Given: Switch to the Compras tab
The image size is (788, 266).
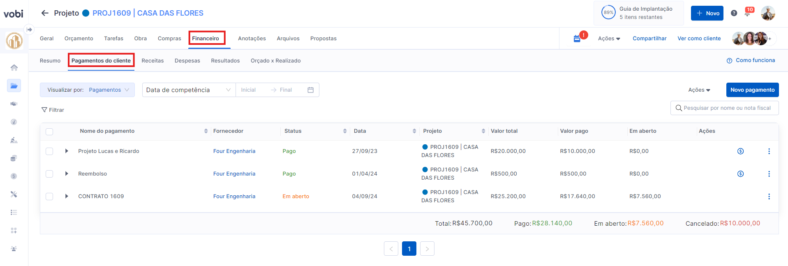Looking at the screenshot, I should [x=169, y=39].
